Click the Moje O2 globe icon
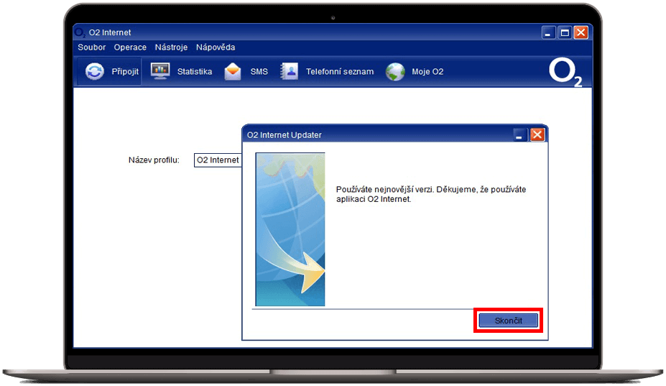The image size is (666, 386). (x=395, y=72)
